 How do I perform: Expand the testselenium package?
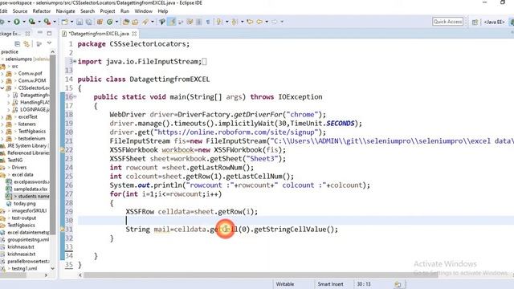tap(2, 139)
